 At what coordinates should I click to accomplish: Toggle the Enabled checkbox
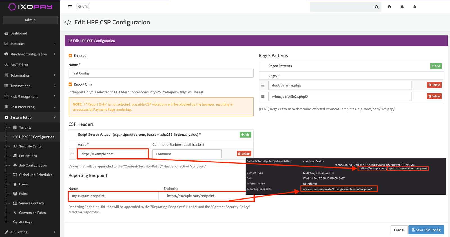[x=70, y=56]
